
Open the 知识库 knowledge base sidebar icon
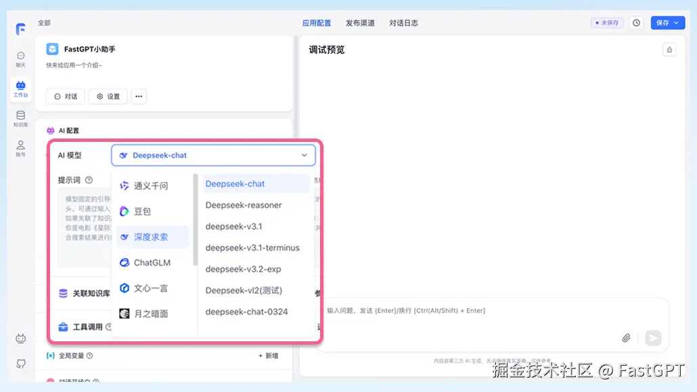point(20,118)
